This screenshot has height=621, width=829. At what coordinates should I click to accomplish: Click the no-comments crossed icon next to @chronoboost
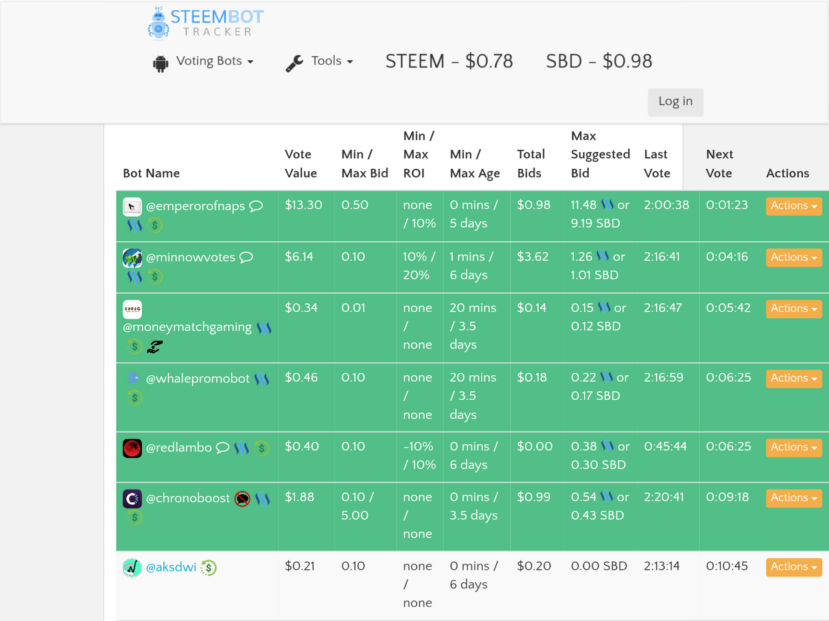(x=242, y=499)
